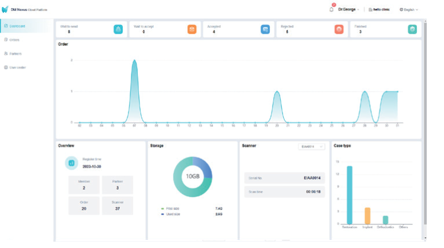Click the teal Wait to send icon
444x248 pixels.
click(118, 29)
